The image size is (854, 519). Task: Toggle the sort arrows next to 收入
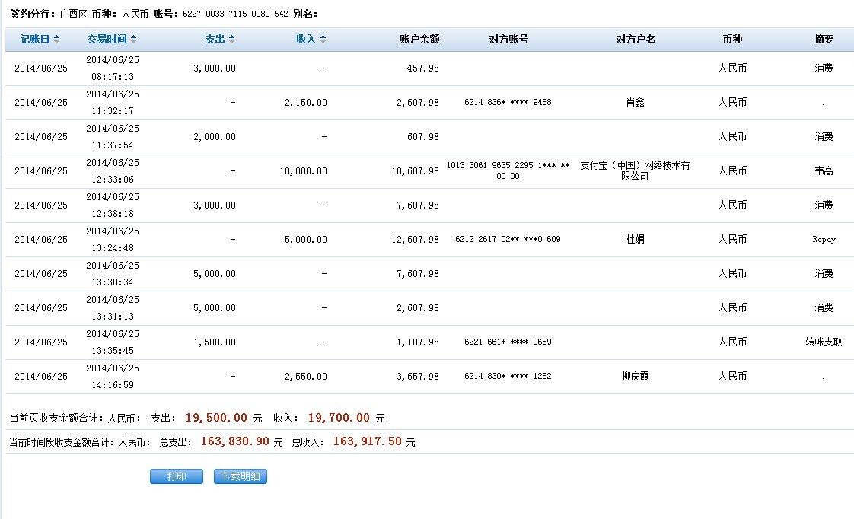(323, 39)
